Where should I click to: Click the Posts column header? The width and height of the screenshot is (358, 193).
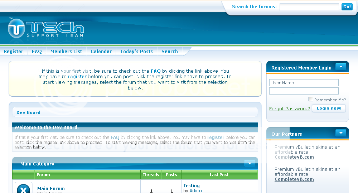171,175
